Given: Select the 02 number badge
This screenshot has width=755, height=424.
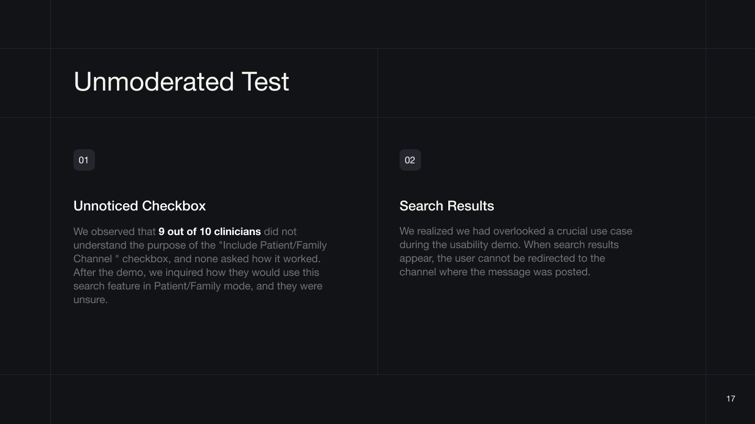Looking at the screenshot, I should point(410,160).
